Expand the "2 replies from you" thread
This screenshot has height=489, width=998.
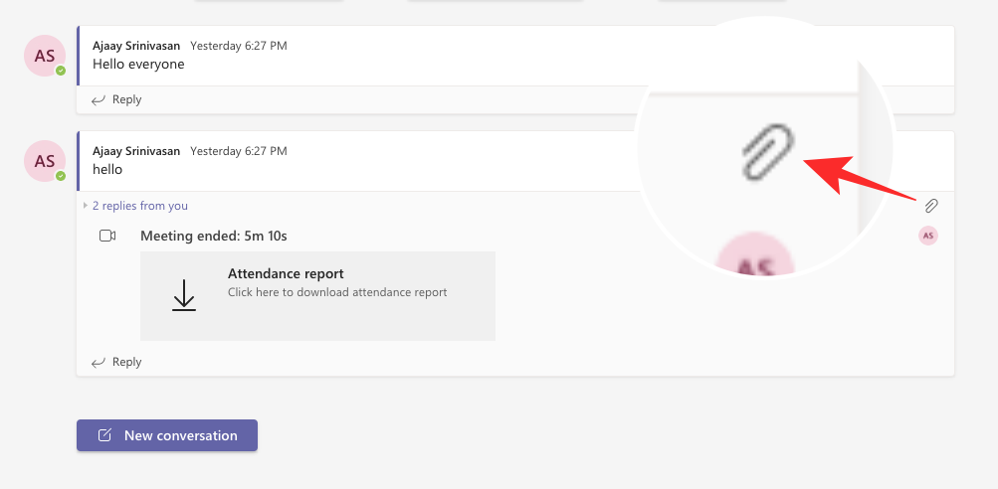pyautogui.click(x=139, y=206)
